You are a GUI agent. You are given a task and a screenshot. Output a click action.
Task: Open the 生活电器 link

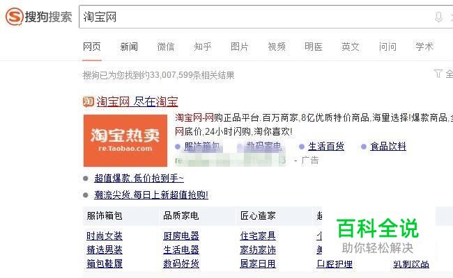pos(181,250)
